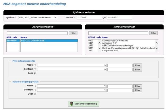Select Achmea/Agis/De Friesland insurer
Screen dimensions: 167x111
tap(115, 40)
